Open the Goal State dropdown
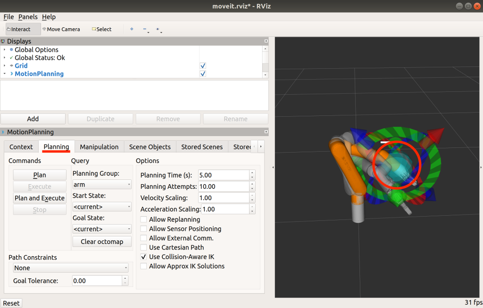 pyautogui.click(x=102, y=229)
